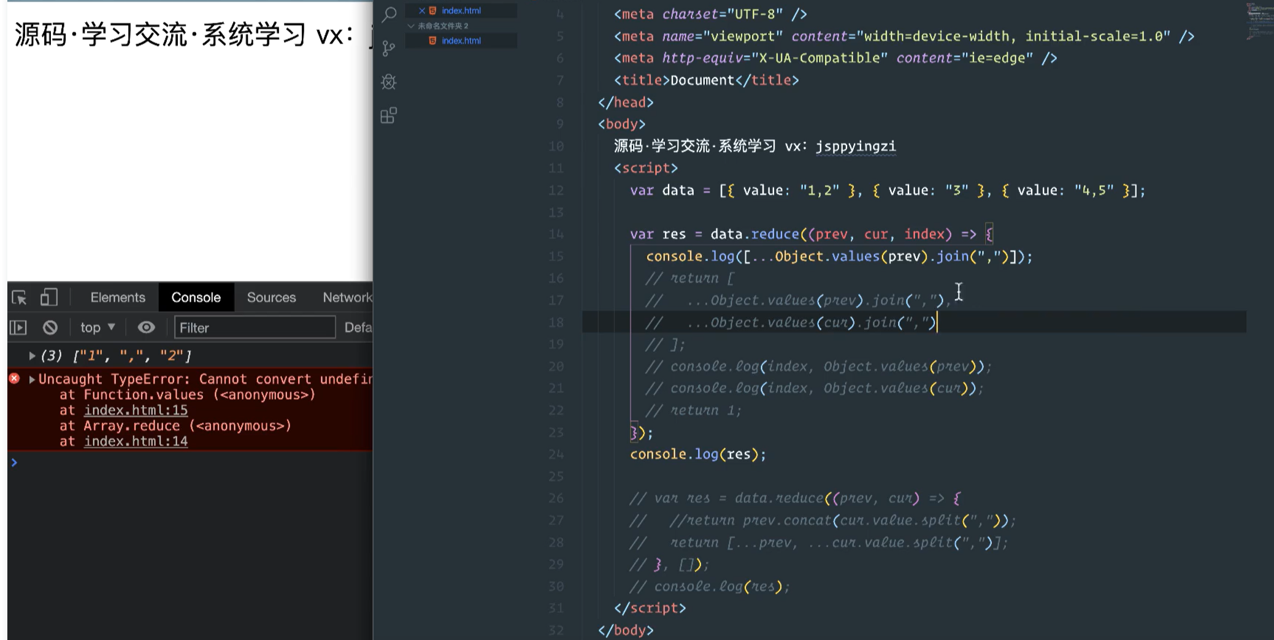The width and height of the screenshot is (1274, 640).
Task: Click the jsppyingzi text in editor
Action: 856,147
